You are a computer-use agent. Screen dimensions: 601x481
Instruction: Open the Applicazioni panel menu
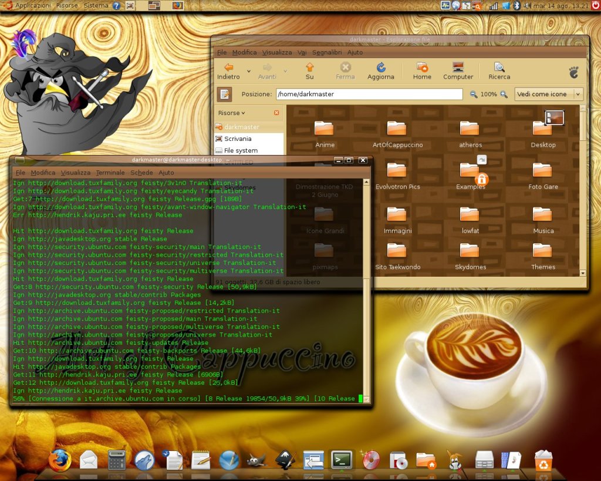(33, 5)
